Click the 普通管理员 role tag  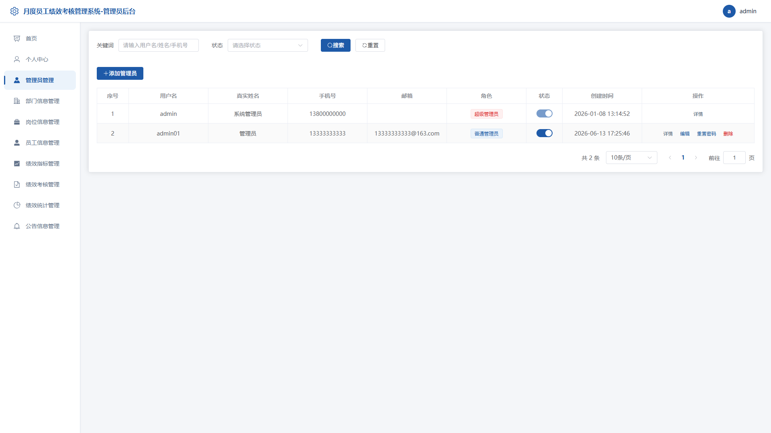[486, 134]
